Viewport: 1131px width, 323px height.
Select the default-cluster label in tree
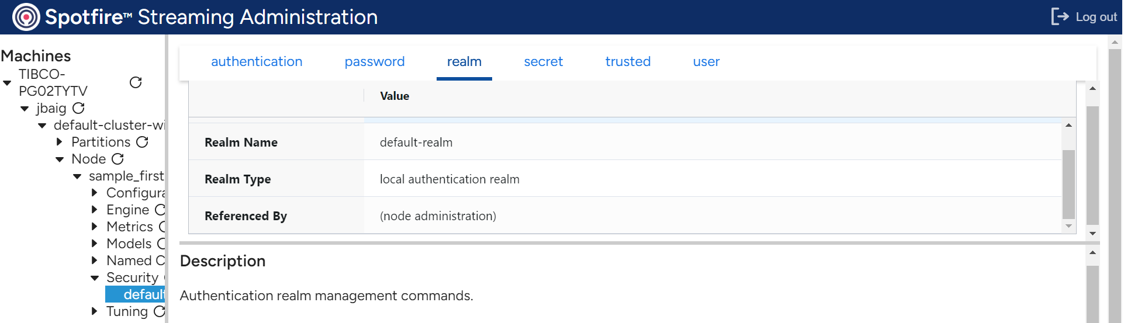pos(109,125)
